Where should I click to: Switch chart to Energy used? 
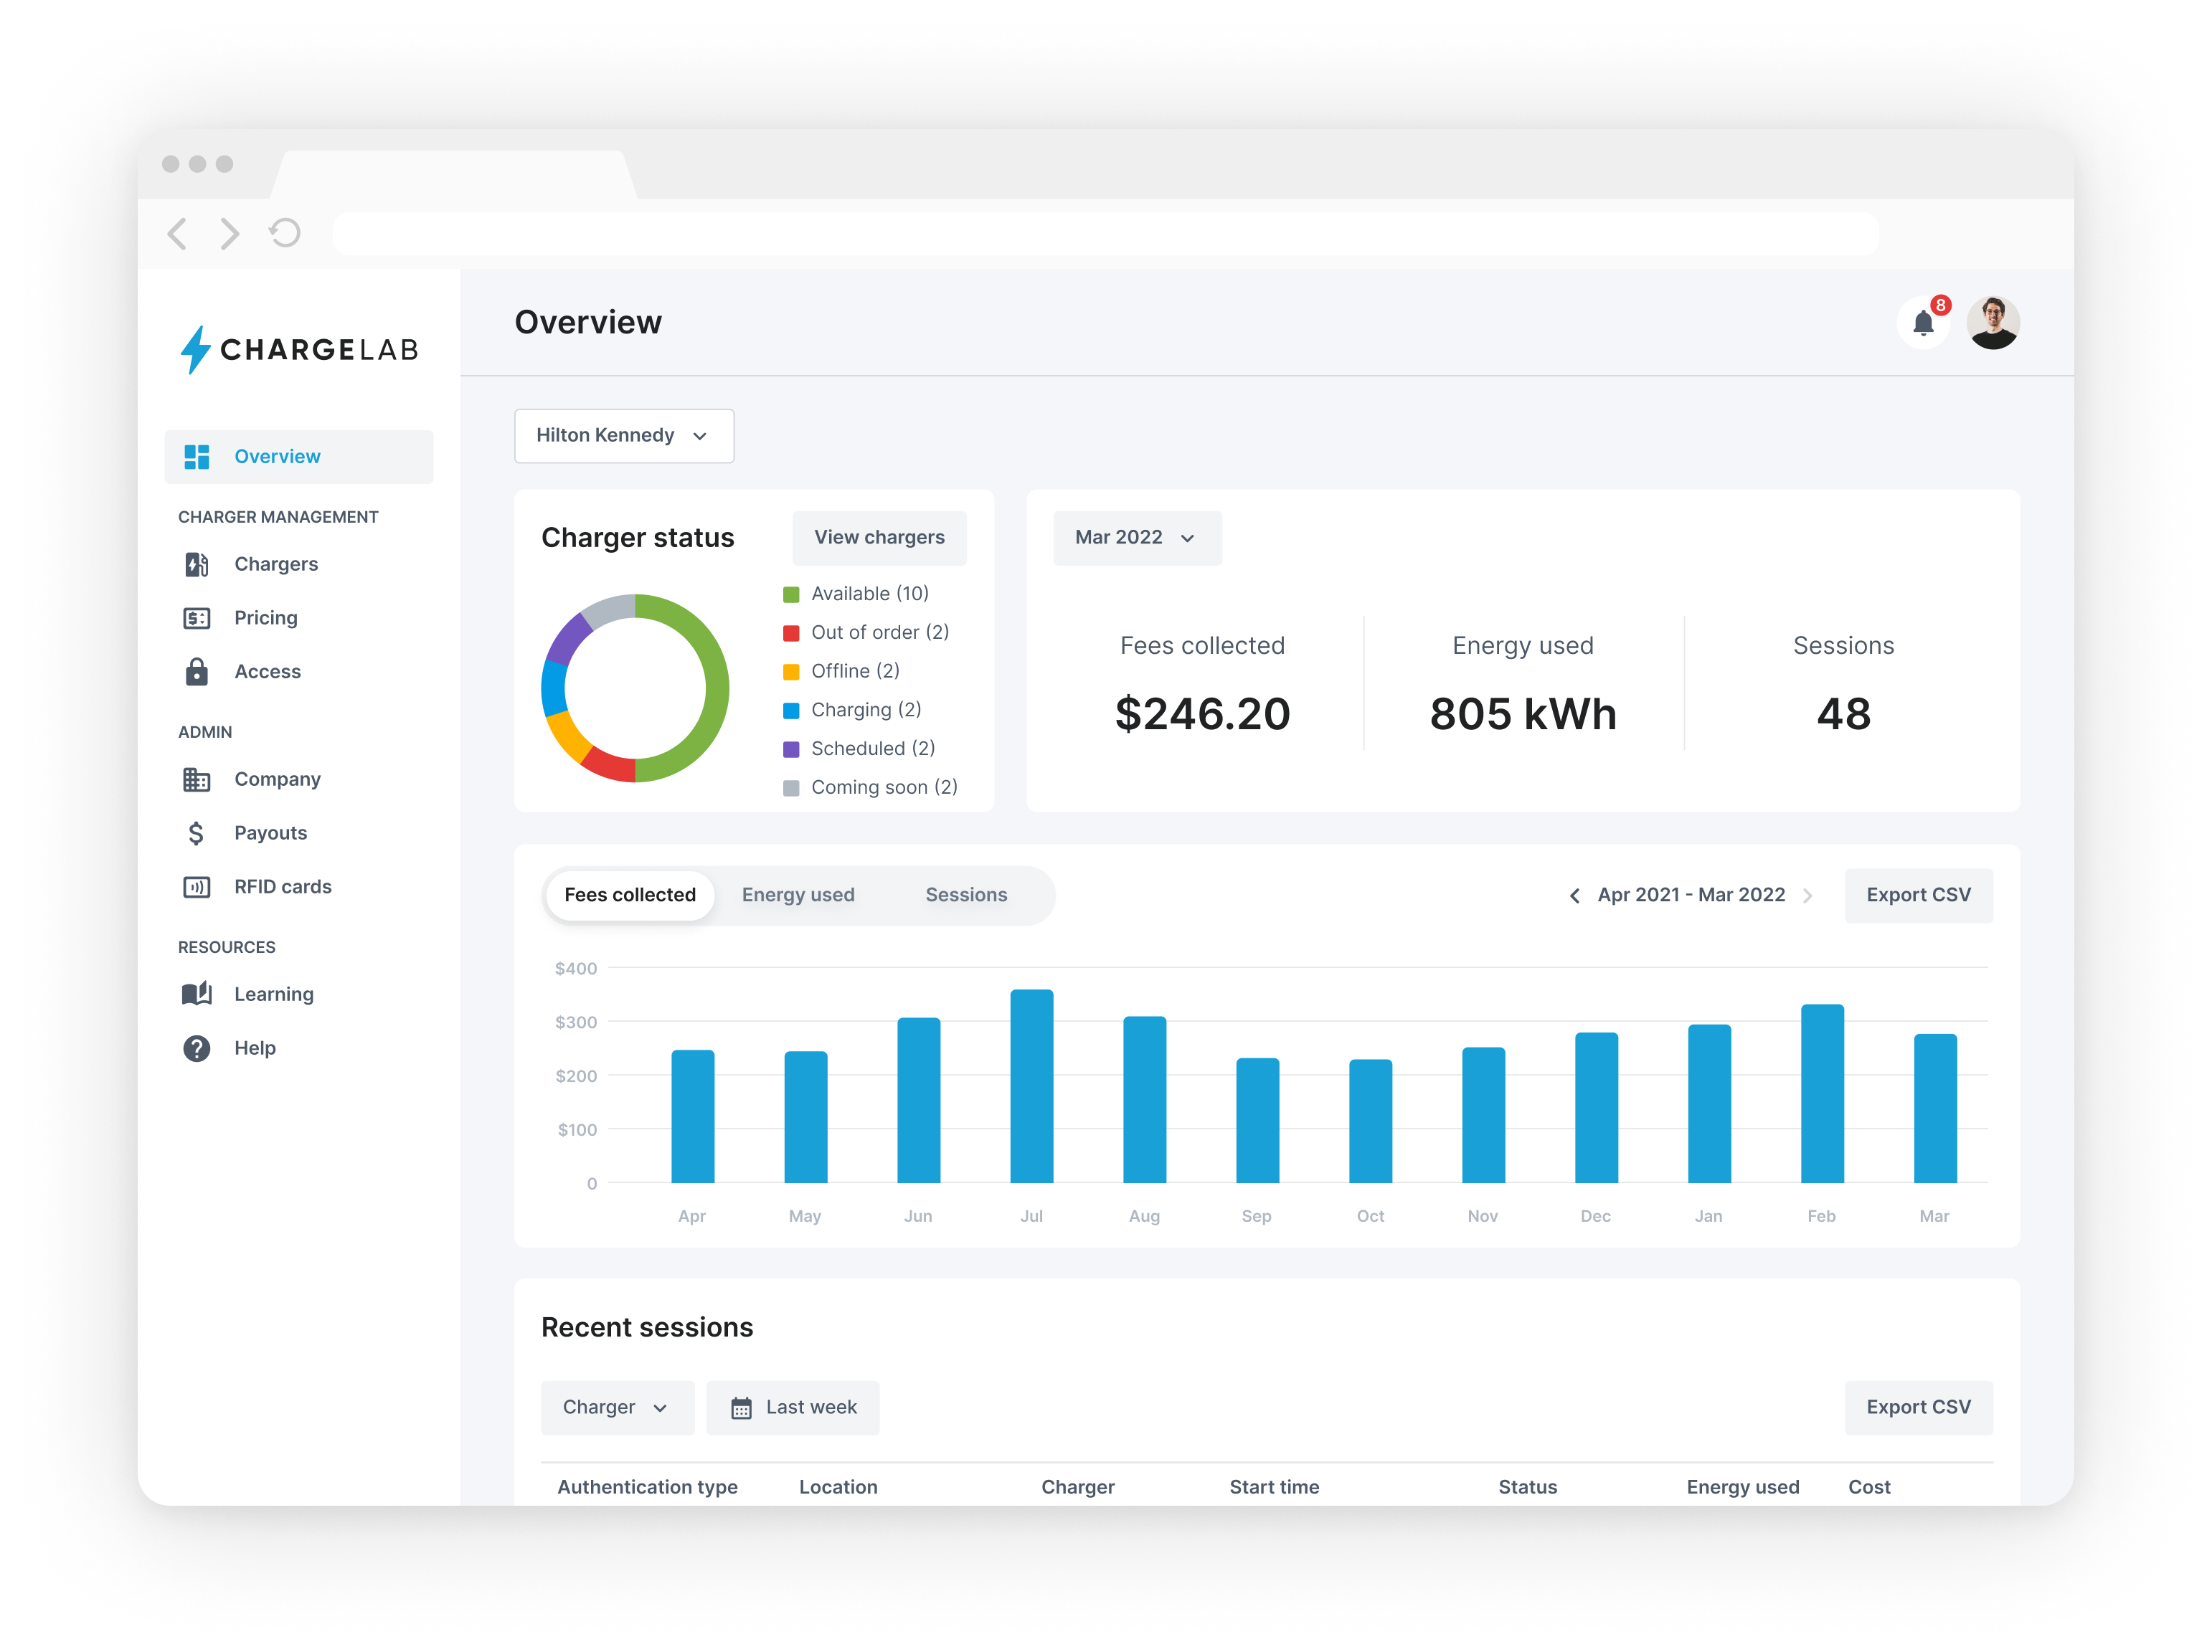pyautogui.click(x=797, y=896)
